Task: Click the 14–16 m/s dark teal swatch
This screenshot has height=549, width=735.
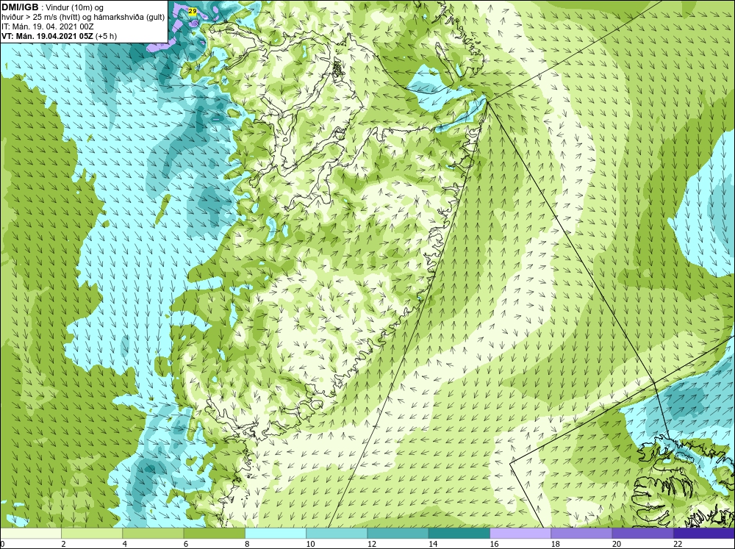Action: pos(459,533)
